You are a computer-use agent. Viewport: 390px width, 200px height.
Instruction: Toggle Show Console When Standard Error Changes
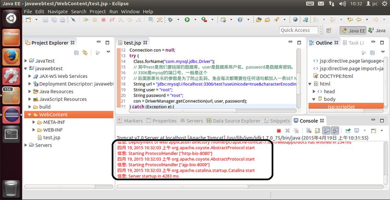coord(335,131)
